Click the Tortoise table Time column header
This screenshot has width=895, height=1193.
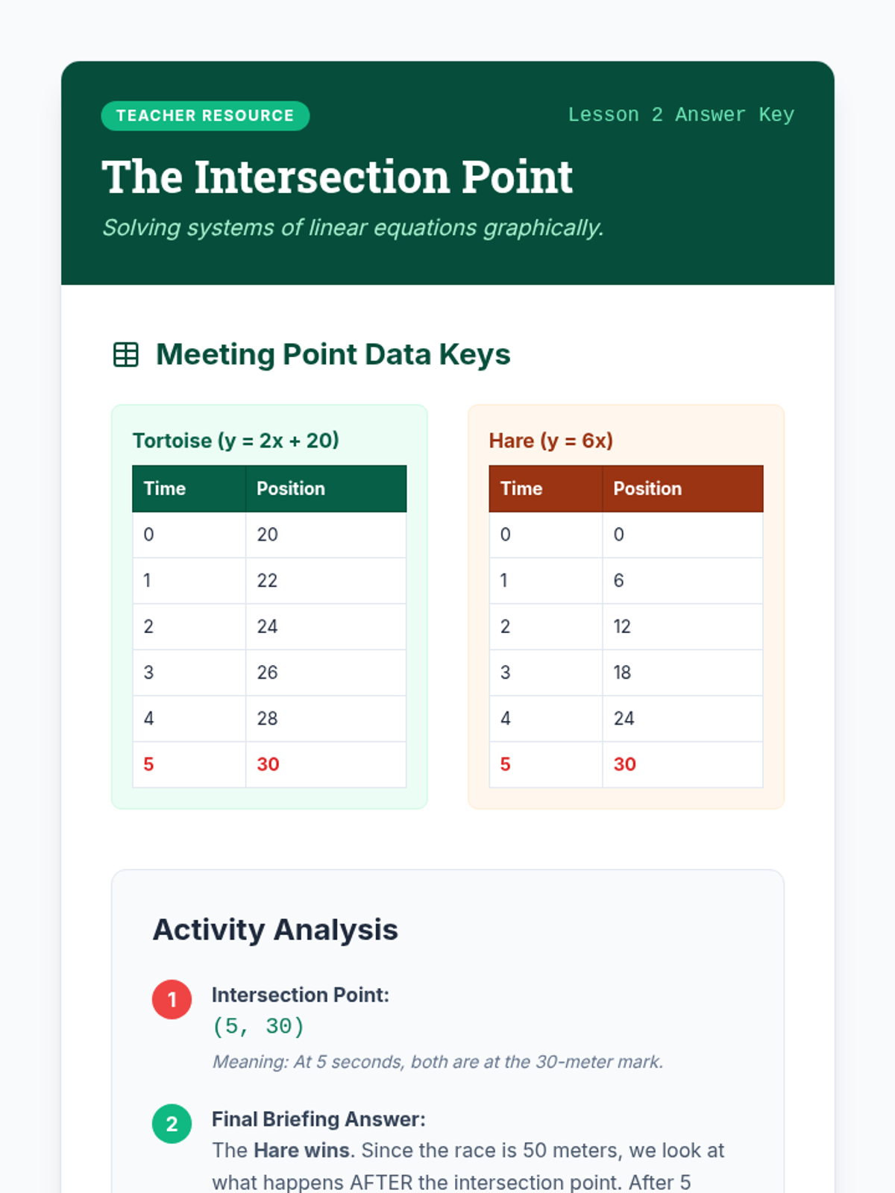165,489
